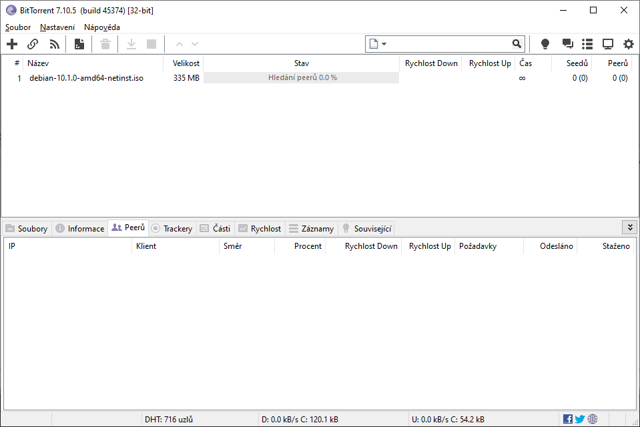The image size is (640, 427).
Task: Sort peers by Klient column
Action: (x=176, y=246)
